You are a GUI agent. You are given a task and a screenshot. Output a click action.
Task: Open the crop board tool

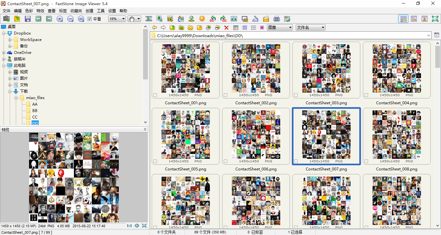coord(170,19)
